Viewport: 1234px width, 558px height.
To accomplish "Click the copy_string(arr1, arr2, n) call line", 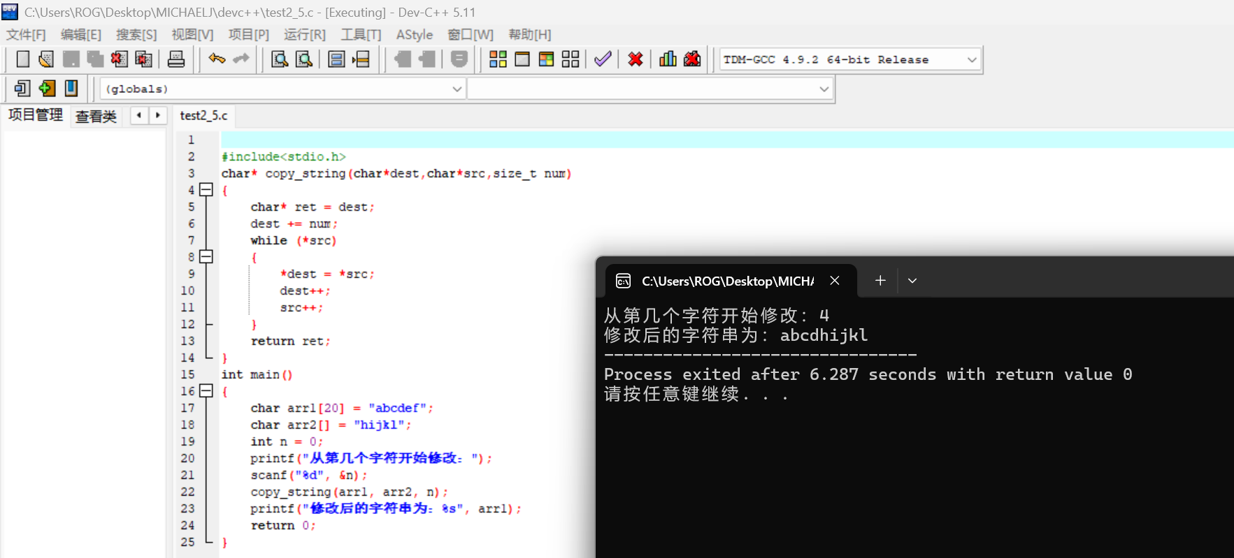I will click(349, 492).
